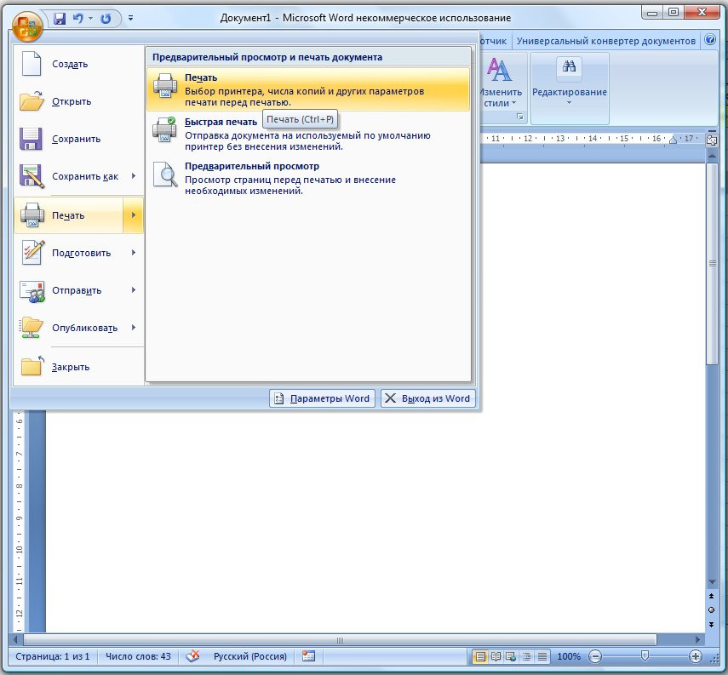Click the Save icon in quick access toolbar

coord(60,18)
